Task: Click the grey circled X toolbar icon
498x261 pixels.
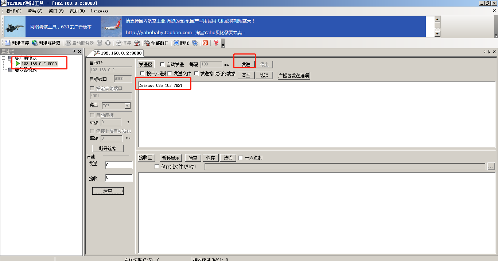Action: point(108,43)
